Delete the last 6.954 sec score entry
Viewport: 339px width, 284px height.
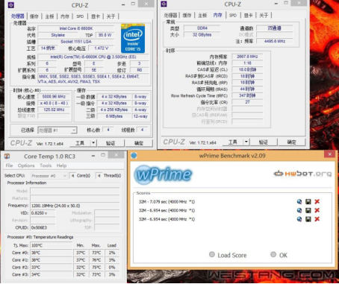coord(317,219)
